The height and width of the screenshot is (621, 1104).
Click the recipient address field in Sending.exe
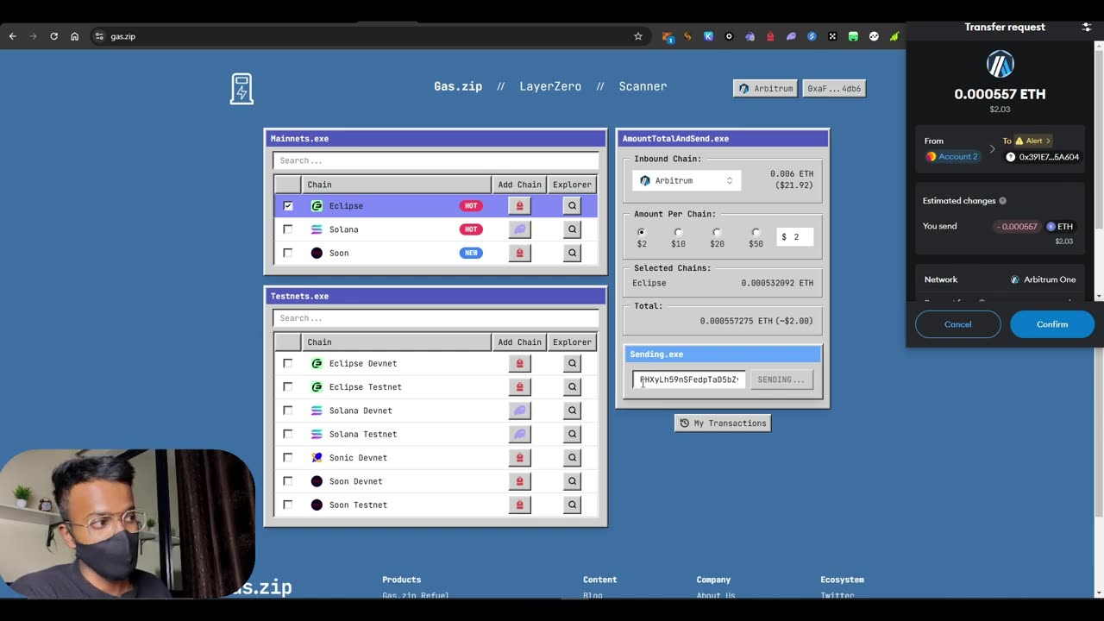[x=689, y=379]
